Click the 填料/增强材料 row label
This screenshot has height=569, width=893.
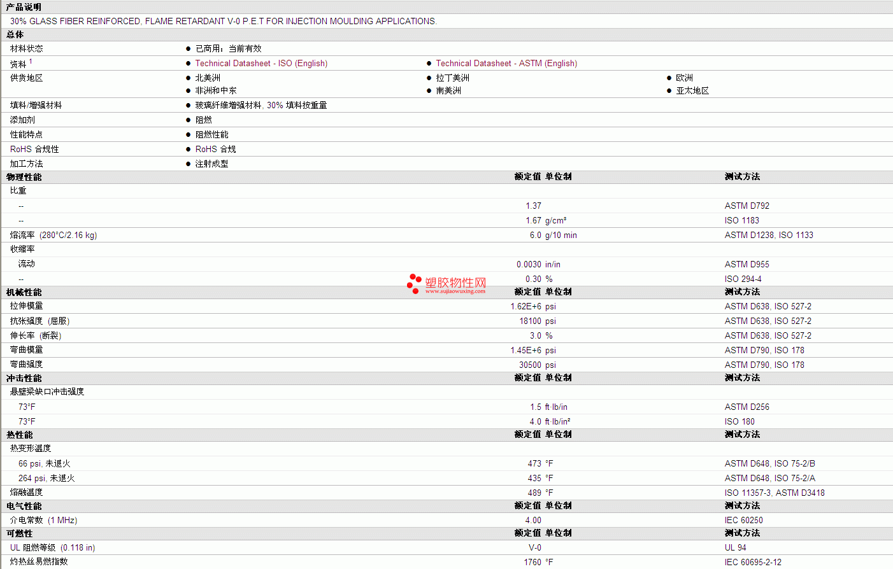point(36,105)
